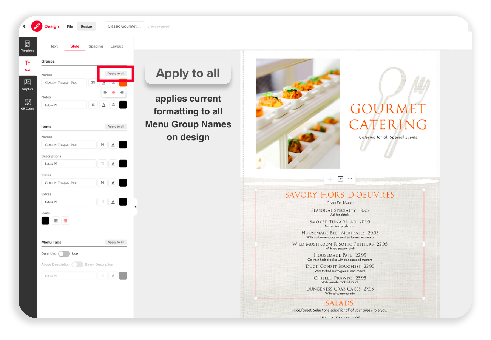Open the Graphics sidebar panel
The height and width of the screenshot is (340, 491).
point(27,85)
